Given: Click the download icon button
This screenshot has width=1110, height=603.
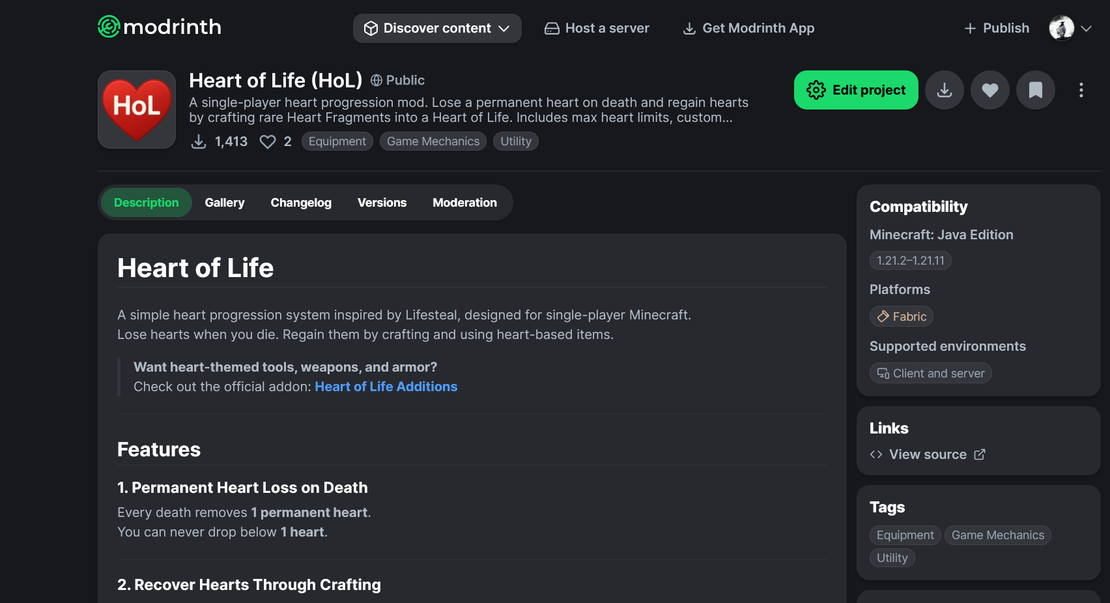Looking at the screenshot, I should tap(945, 90).
